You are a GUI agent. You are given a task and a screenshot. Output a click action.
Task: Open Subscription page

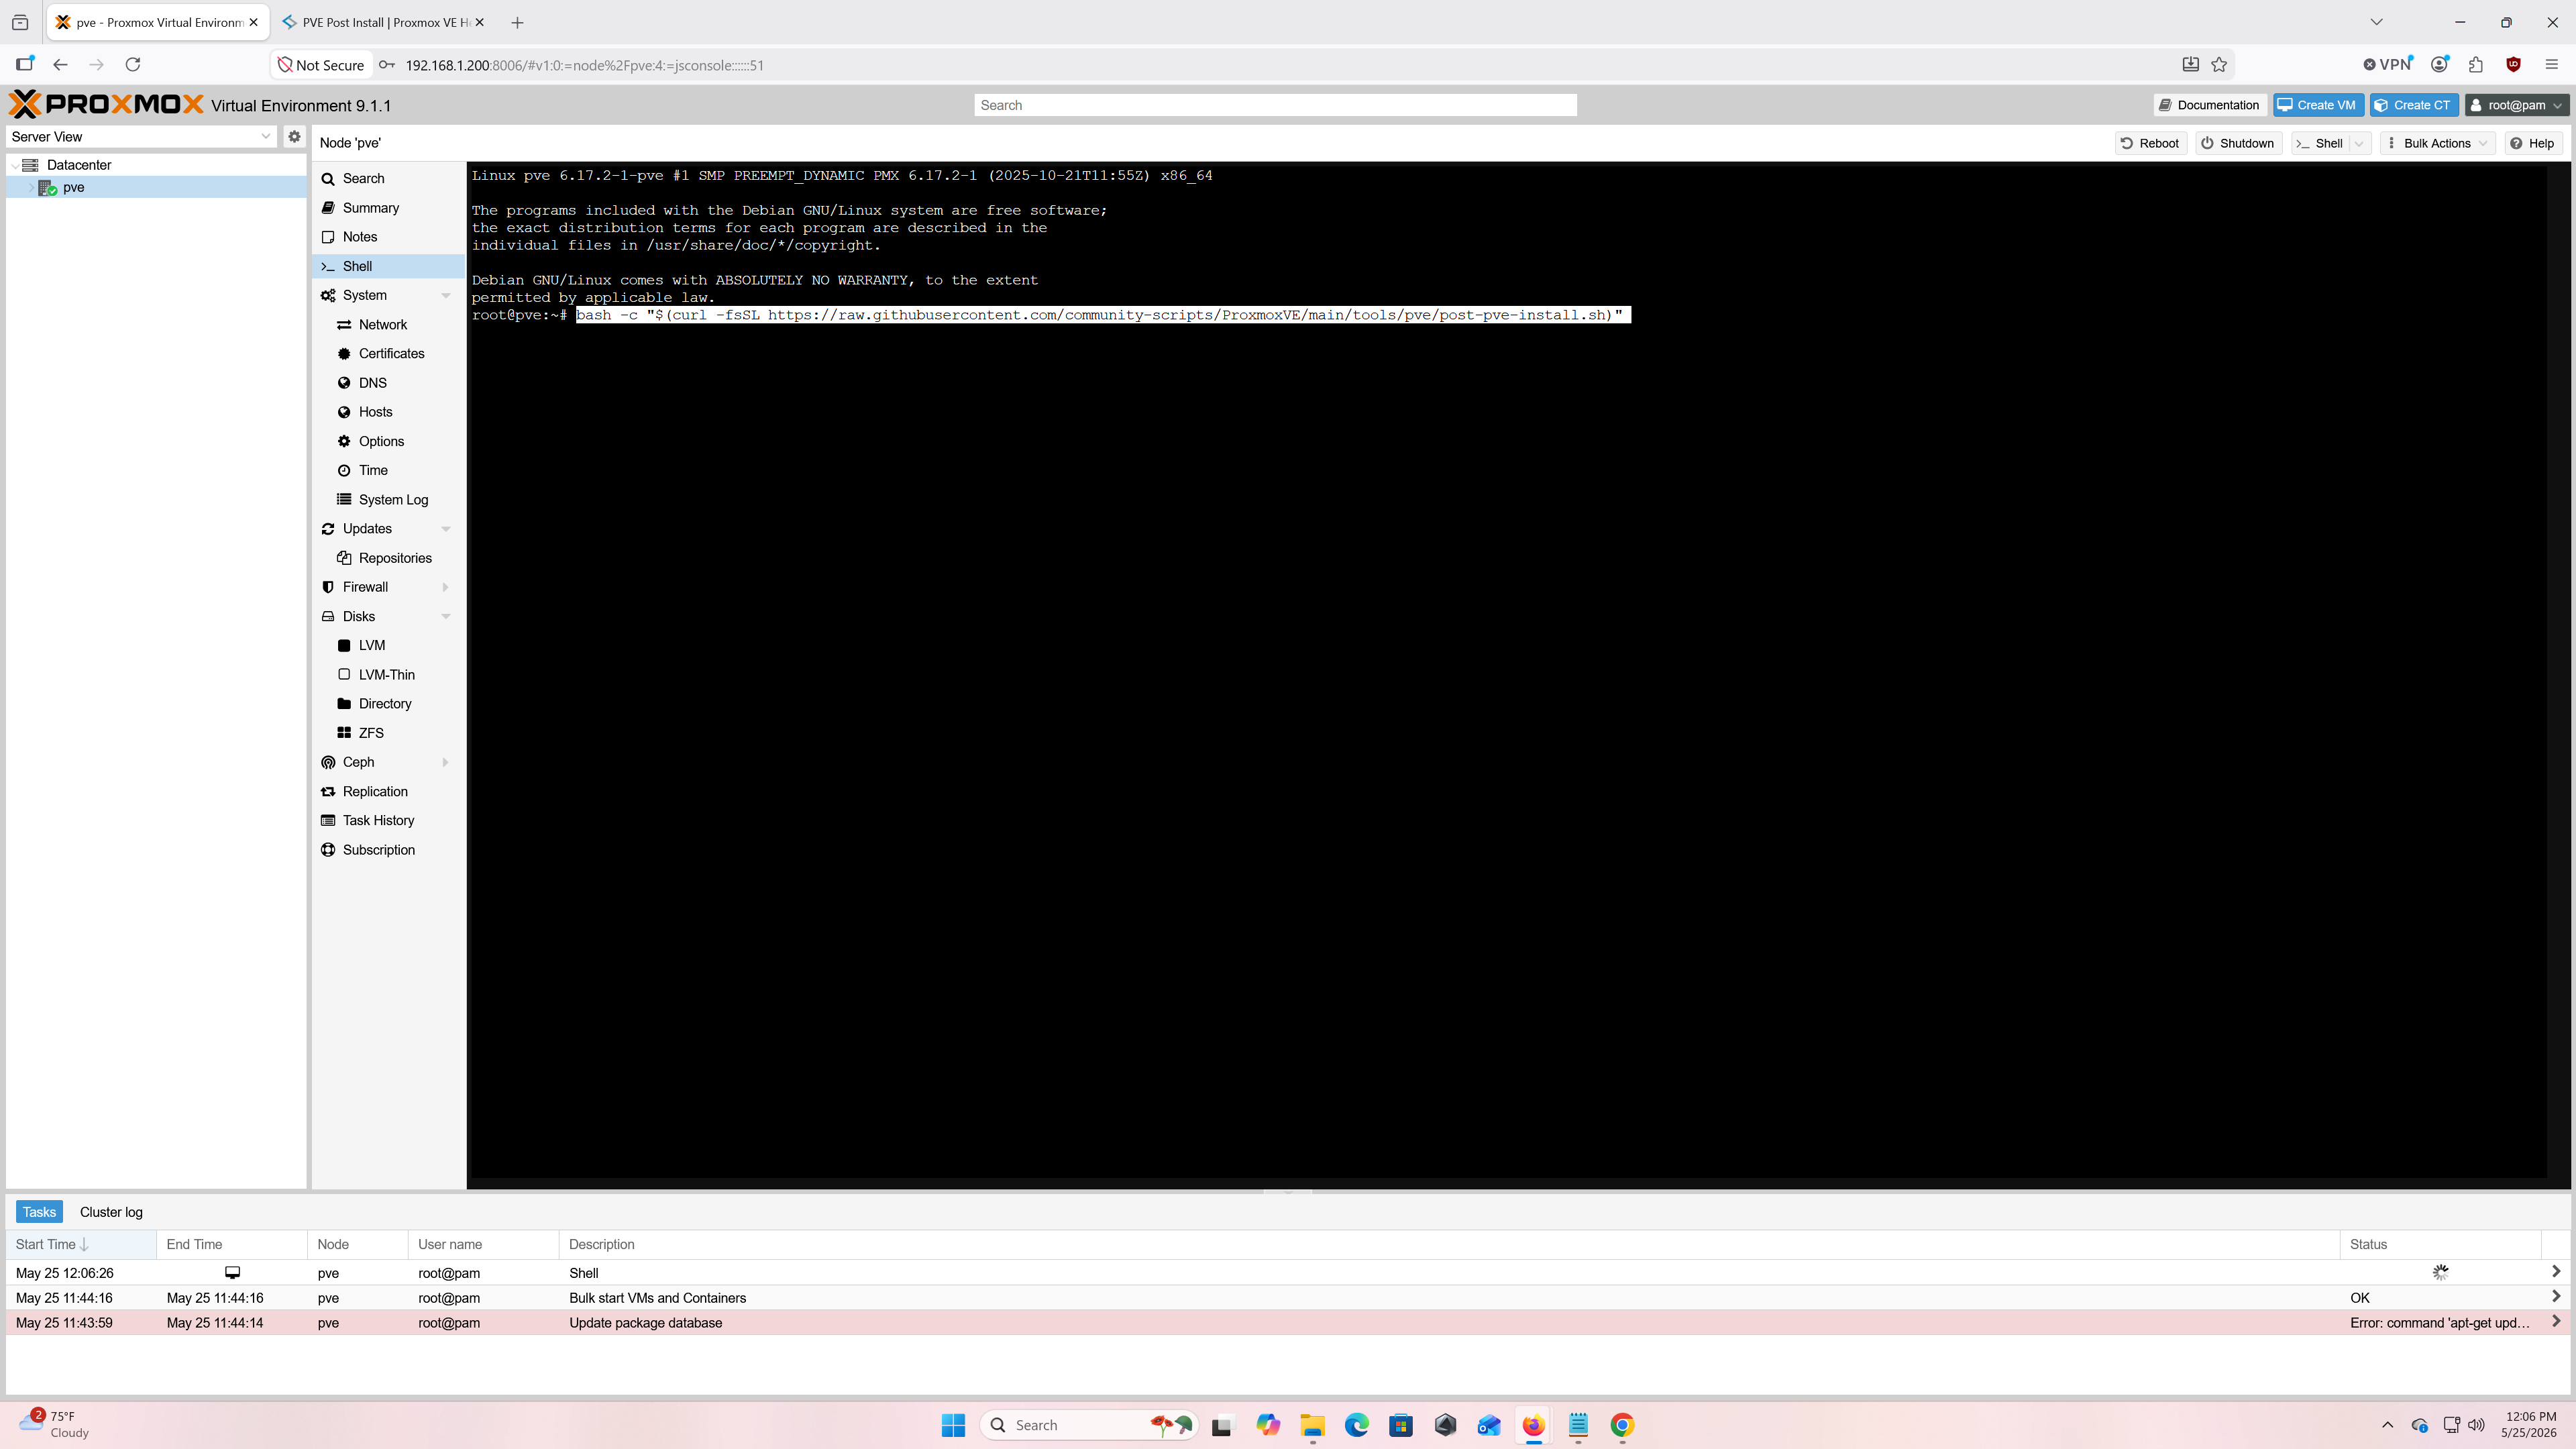pos(378,850)
